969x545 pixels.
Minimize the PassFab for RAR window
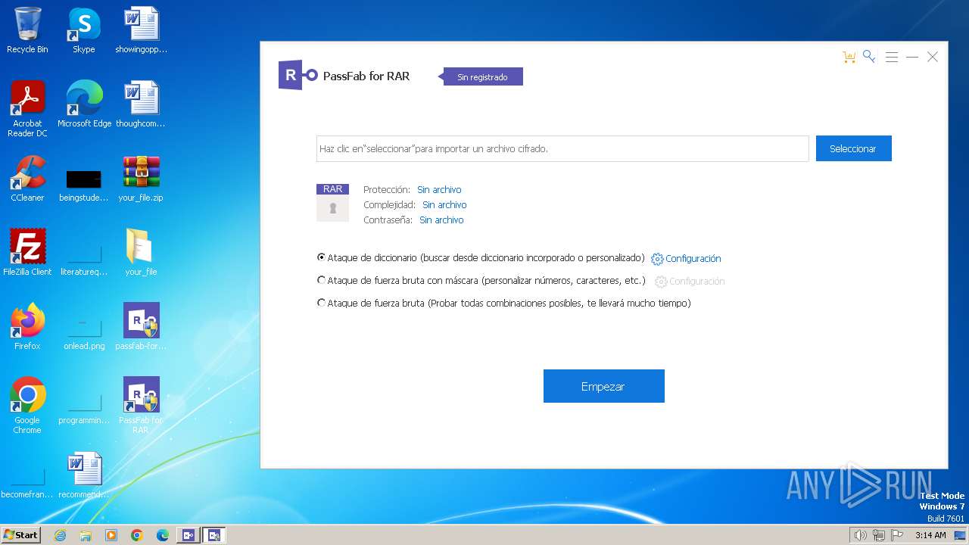pyautogui.click(x=912, y=58)
